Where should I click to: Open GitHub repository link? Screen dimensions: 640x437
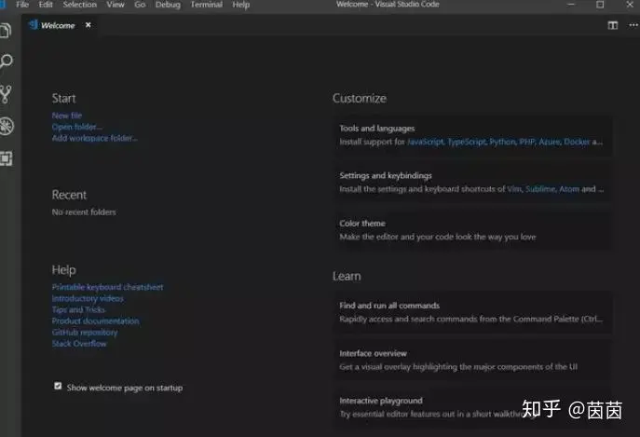click(85, 333)
